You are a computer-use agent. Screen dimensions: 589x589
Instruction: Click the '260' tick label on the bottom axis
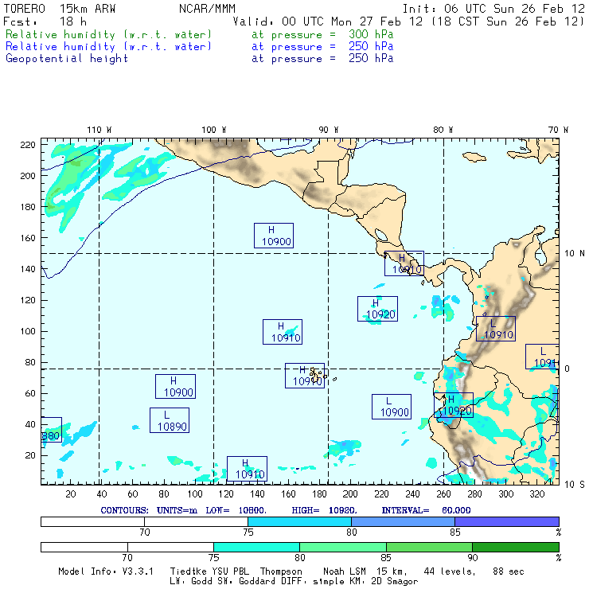click(443, 494)
